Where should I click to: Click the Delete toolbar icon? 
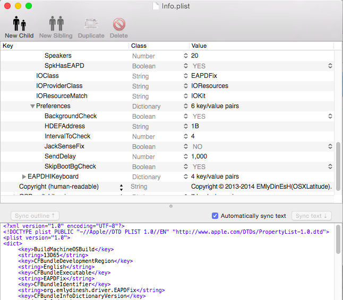pos(118,25)
